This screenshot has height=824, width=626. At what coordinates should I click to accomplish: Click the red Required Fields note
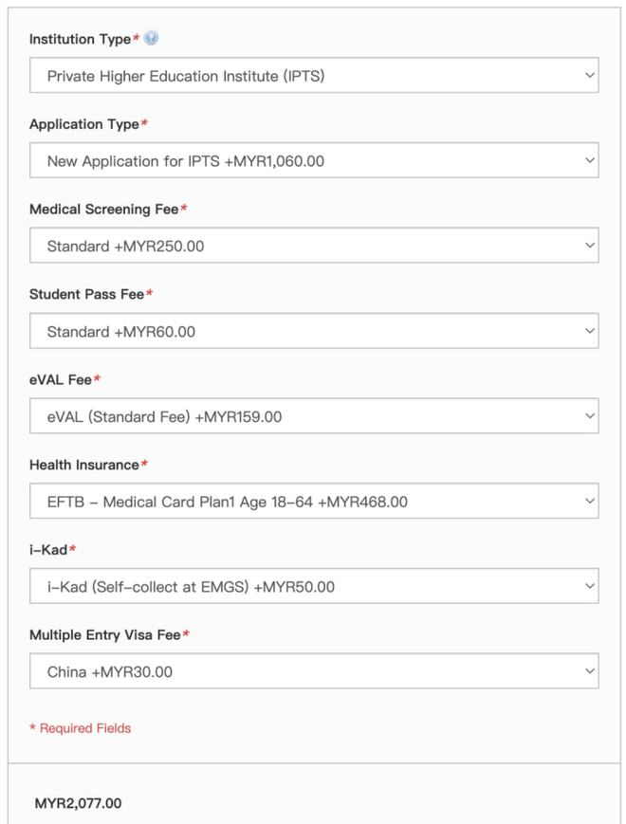[x=81, y=728]
